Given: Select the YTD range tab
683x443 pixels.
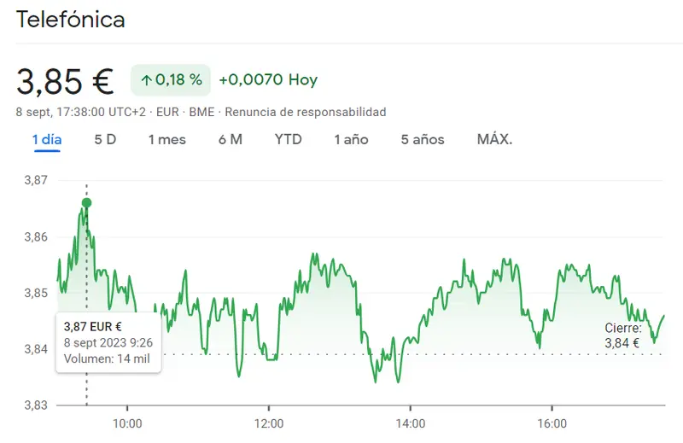Looking at the screenshot, I should click(288, 139).
